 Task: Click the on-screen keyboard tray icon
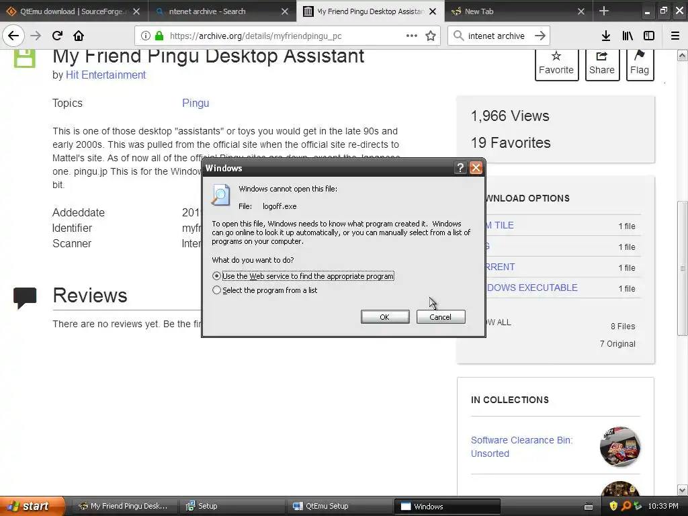click(589, 507)
